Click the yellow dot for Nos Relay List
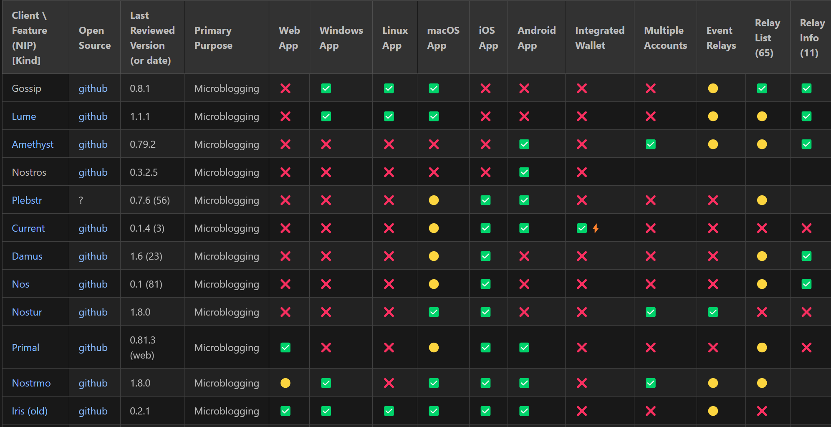Image resolution: width=831 pixels, height=427 pixels. pyautogui.click(x=762, y=284)
